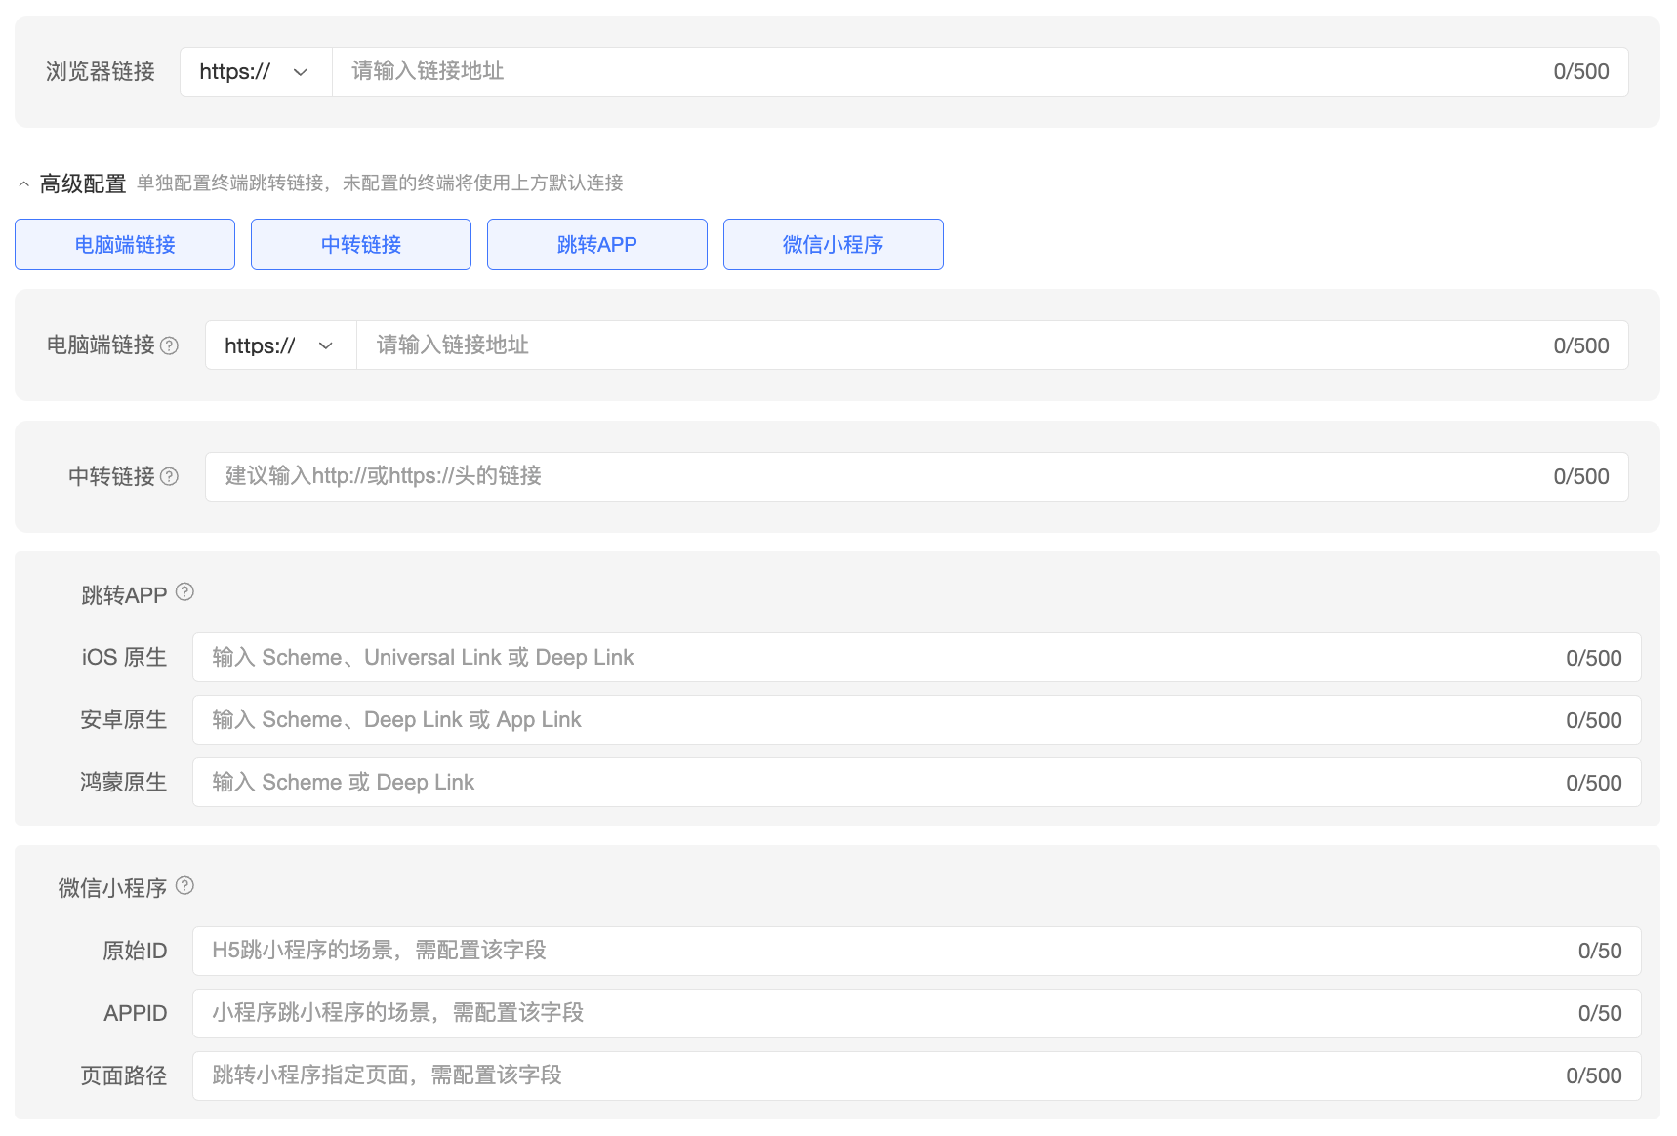1677x1136 pixels.
Task: Focus the 页面路径 input field
Action: (917, 1075)
